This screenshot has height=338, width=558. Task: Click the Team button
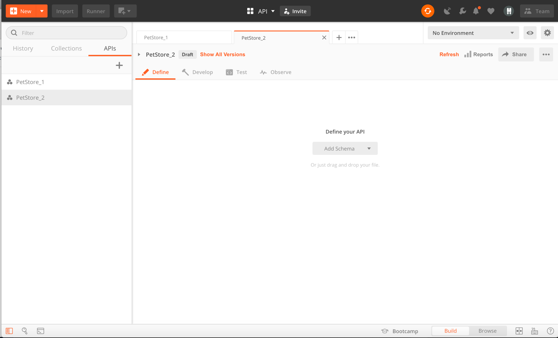537,11
